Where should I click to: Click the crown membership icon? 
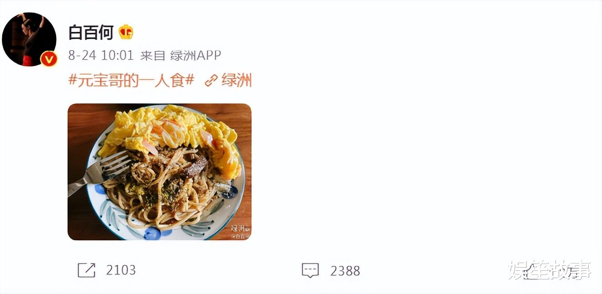[x=126, y=32]
